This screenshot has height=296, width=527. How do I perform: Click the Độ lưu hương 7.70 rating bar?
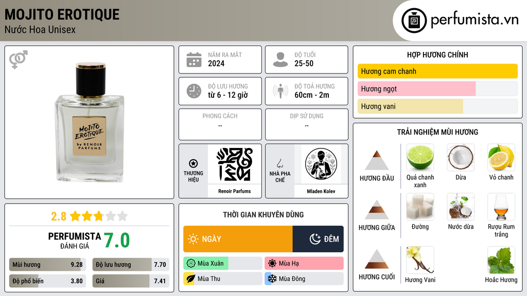(x=131, y=265)
